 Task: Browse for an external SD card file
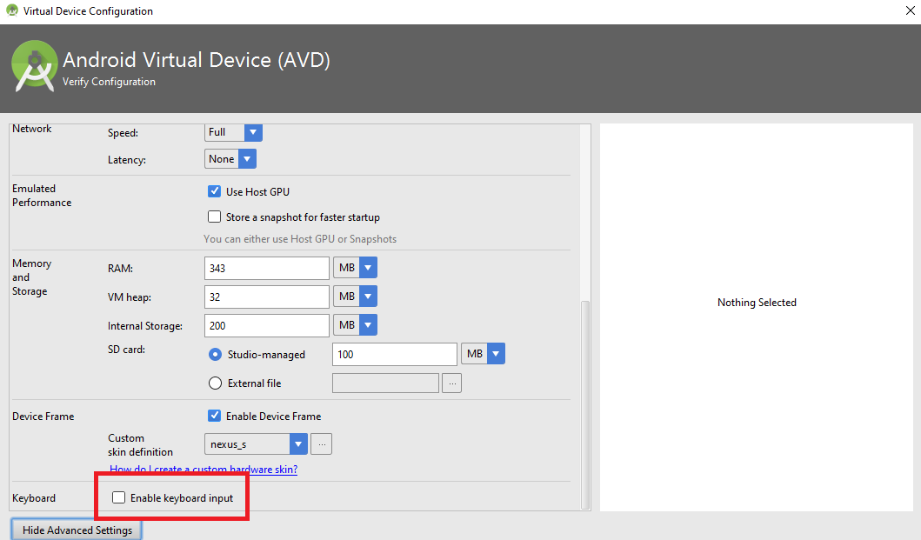(x=451, y=383)
